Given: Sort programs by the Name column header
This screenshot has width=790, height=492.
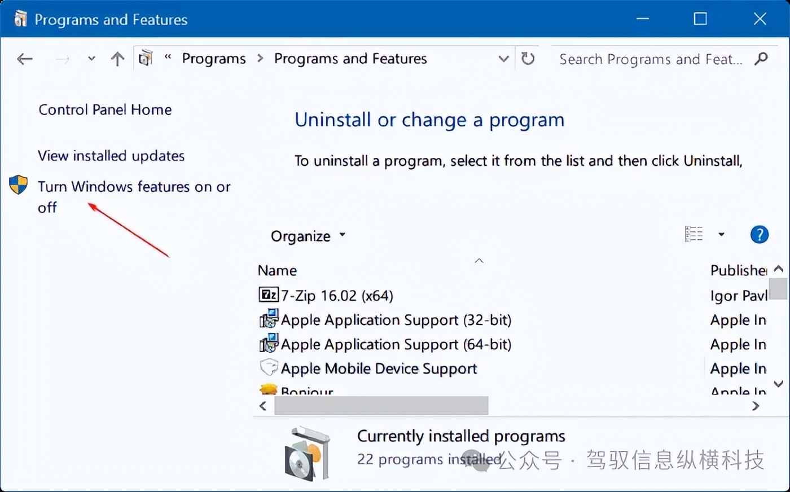Looking at the screenshot, I should [x=277, y=270].
